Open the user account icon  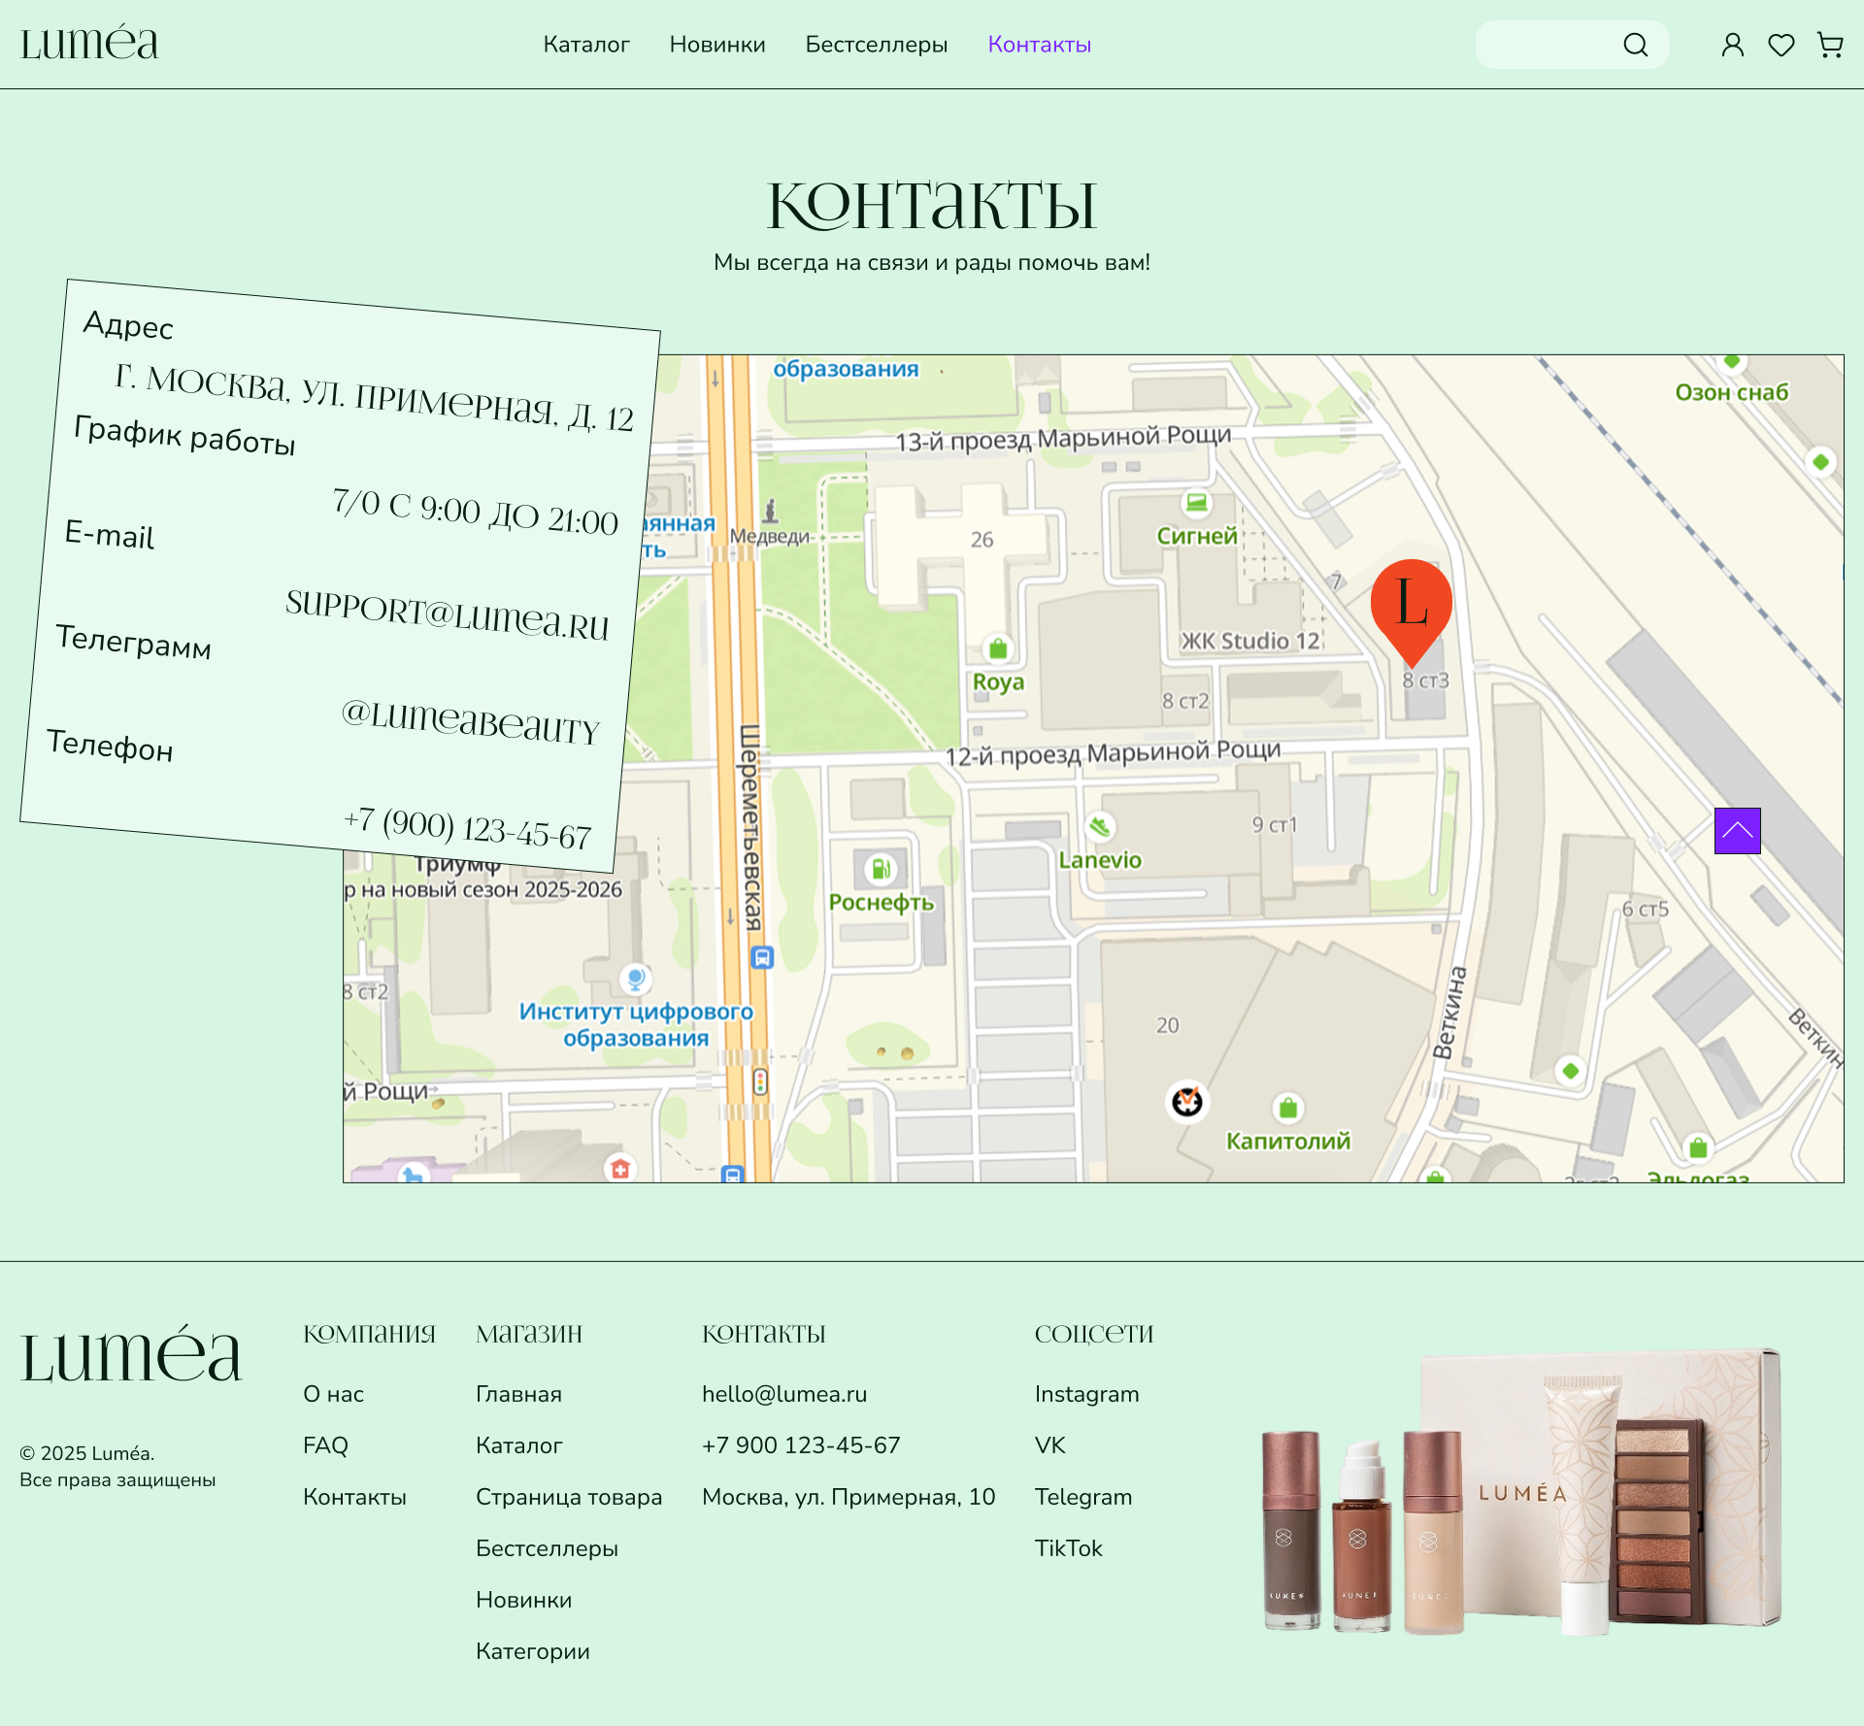tap(1732, 45)
